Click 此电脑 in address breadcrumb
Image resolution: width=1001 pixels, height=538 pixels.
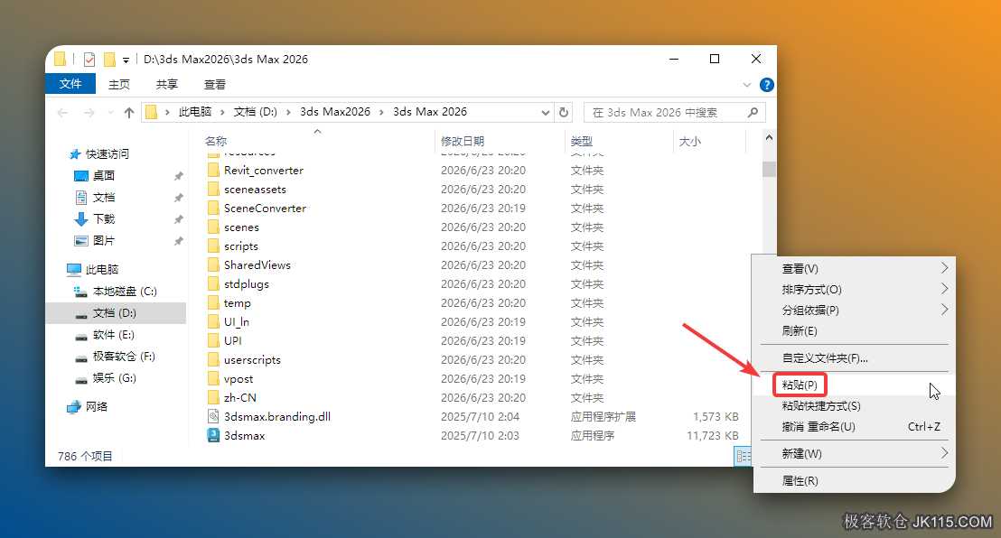pyautogui.click(x=195, y=112)
